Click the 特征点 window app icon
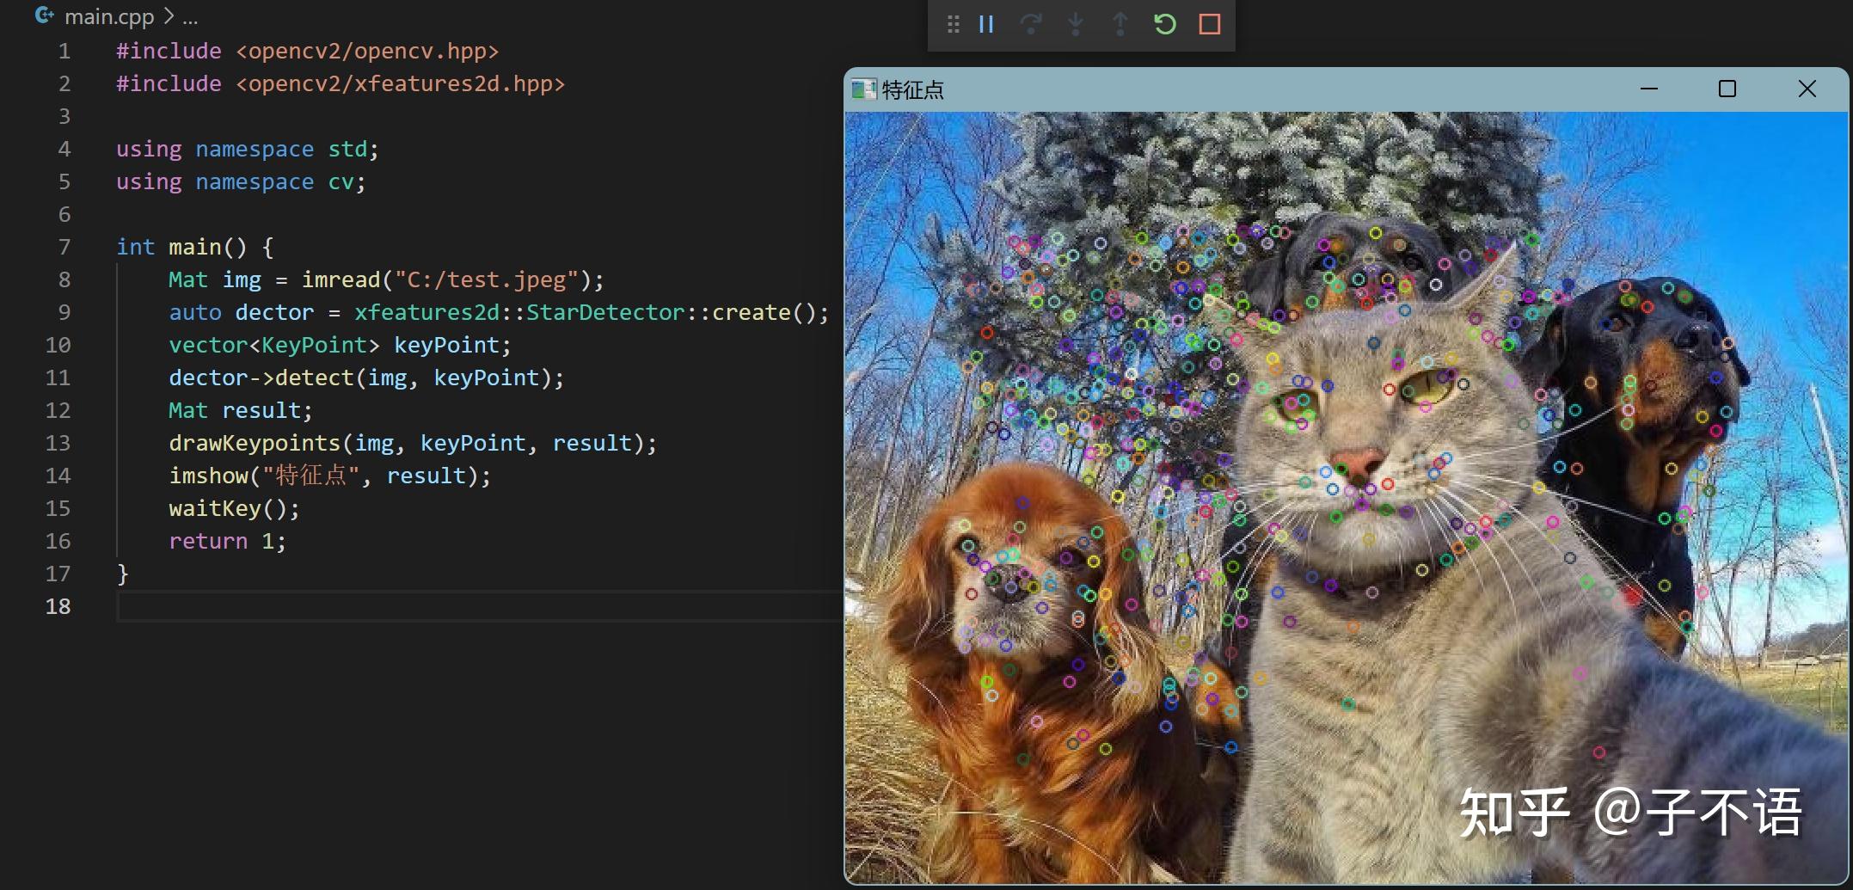The width and height of the screenshot is (1853, 890). [862, 89]
